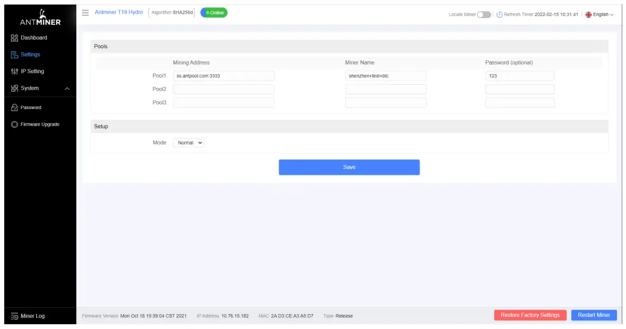Toggle the hamburger sidebar menu icon

tap(85, 13)
